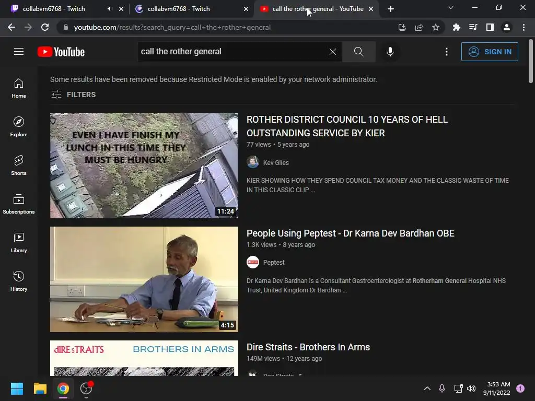
Task: Open Shorts in the sidebar
Action: point(19,166)
